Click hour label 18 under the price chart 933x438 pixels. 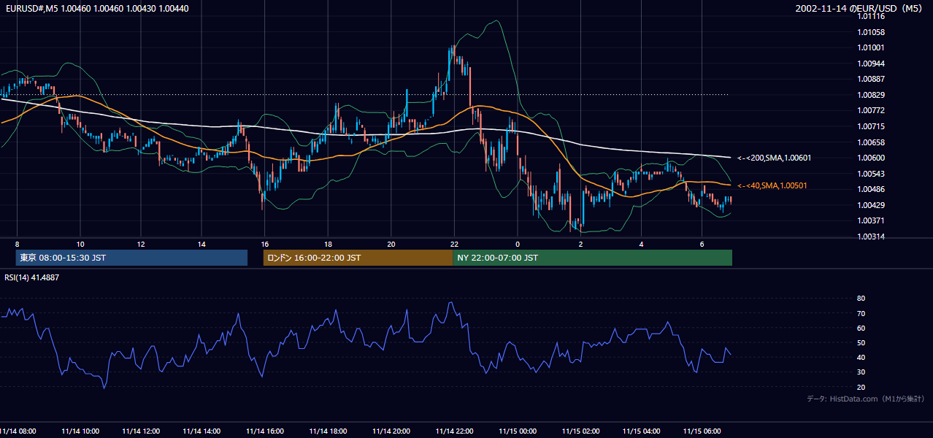tap(328, 244)
